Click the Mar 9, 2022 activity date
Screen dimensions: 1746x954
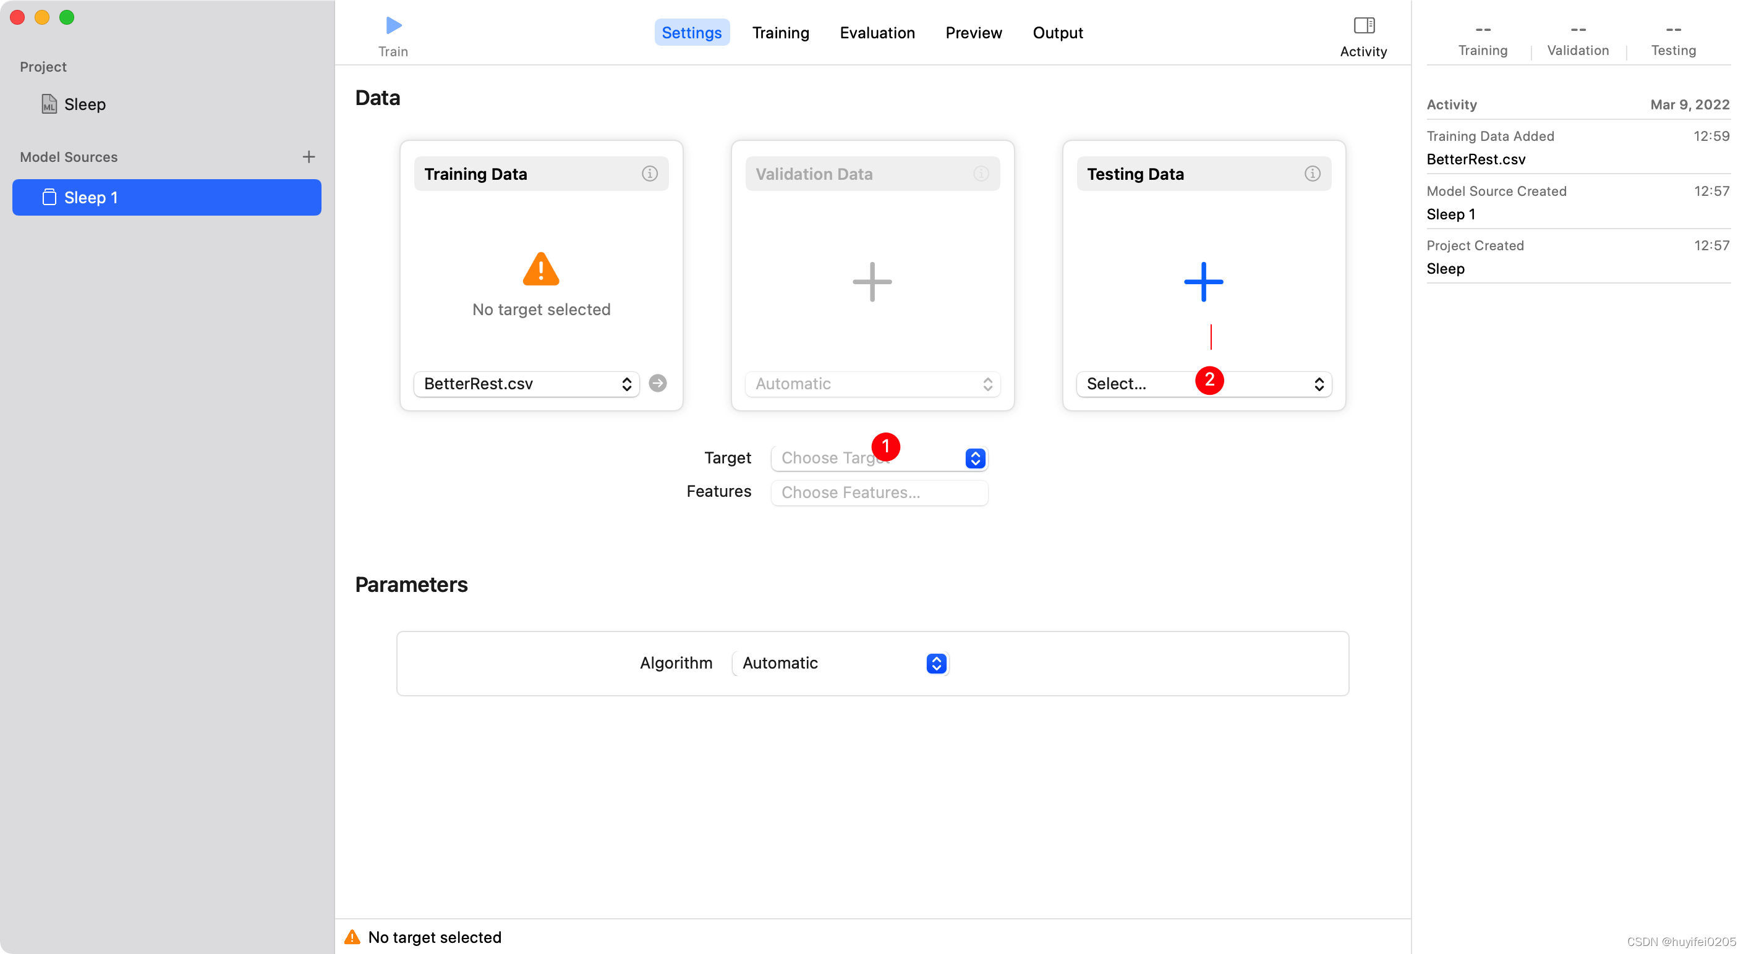click(x=1689, y=104)
